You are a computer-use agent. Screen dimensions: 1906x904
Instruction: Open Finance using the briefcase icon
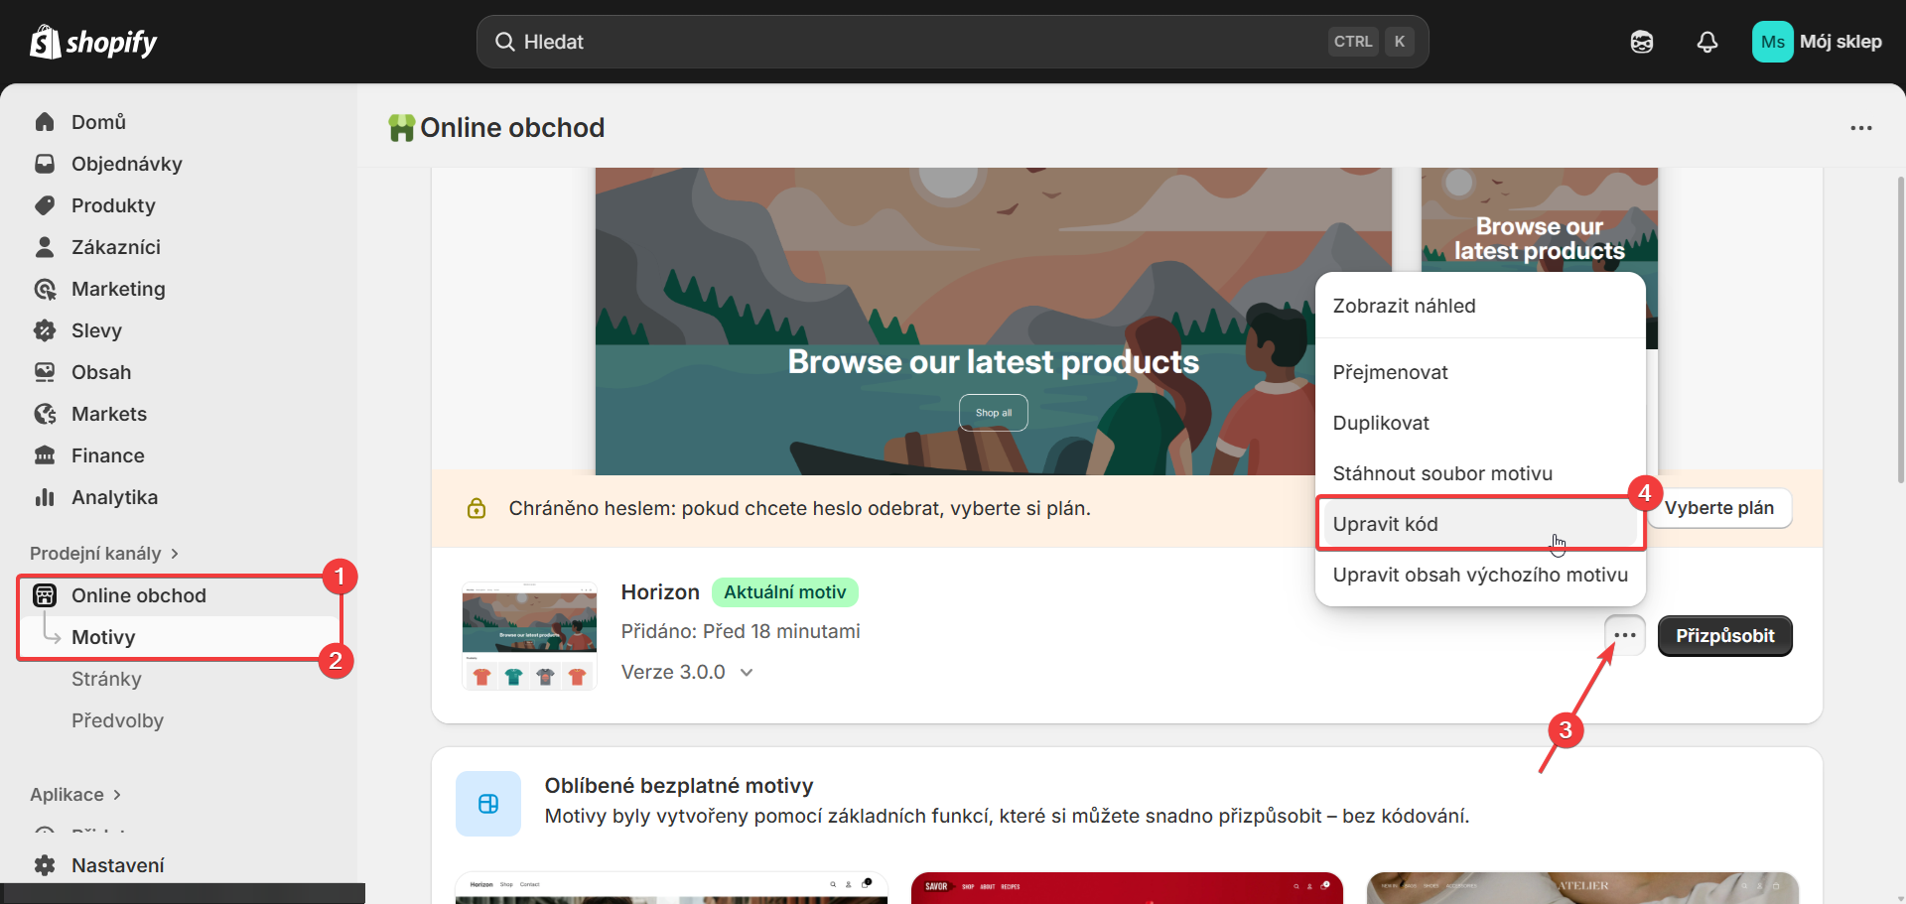pos(45,455)
